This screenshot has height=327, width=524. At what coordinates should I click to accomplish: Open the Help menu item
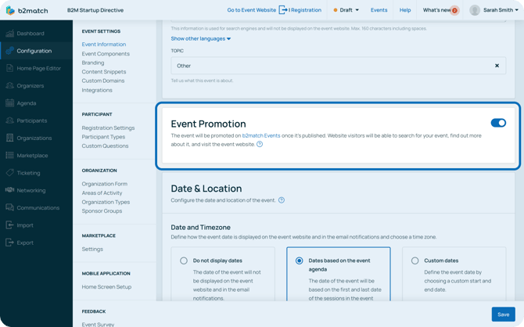click(405, 10)
